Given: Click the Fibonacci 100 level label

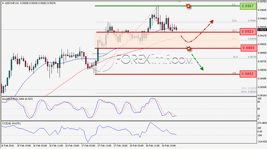Looking at the screenshot, I should click(234, 73).
